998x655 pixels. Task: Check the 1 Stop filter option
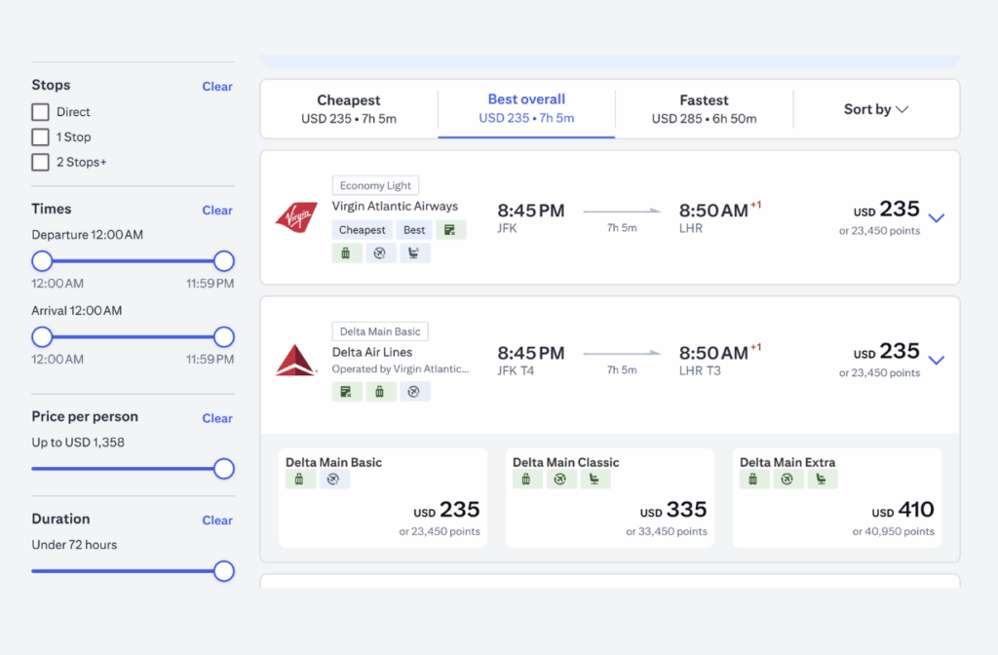tap(40, 136)
